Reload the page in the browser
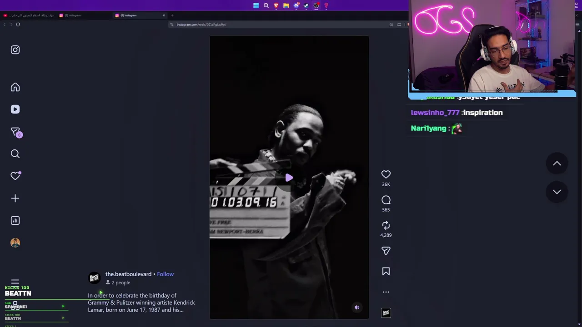Screen dimensions: 582x327 pyautogui.click(x=18, y=25)
